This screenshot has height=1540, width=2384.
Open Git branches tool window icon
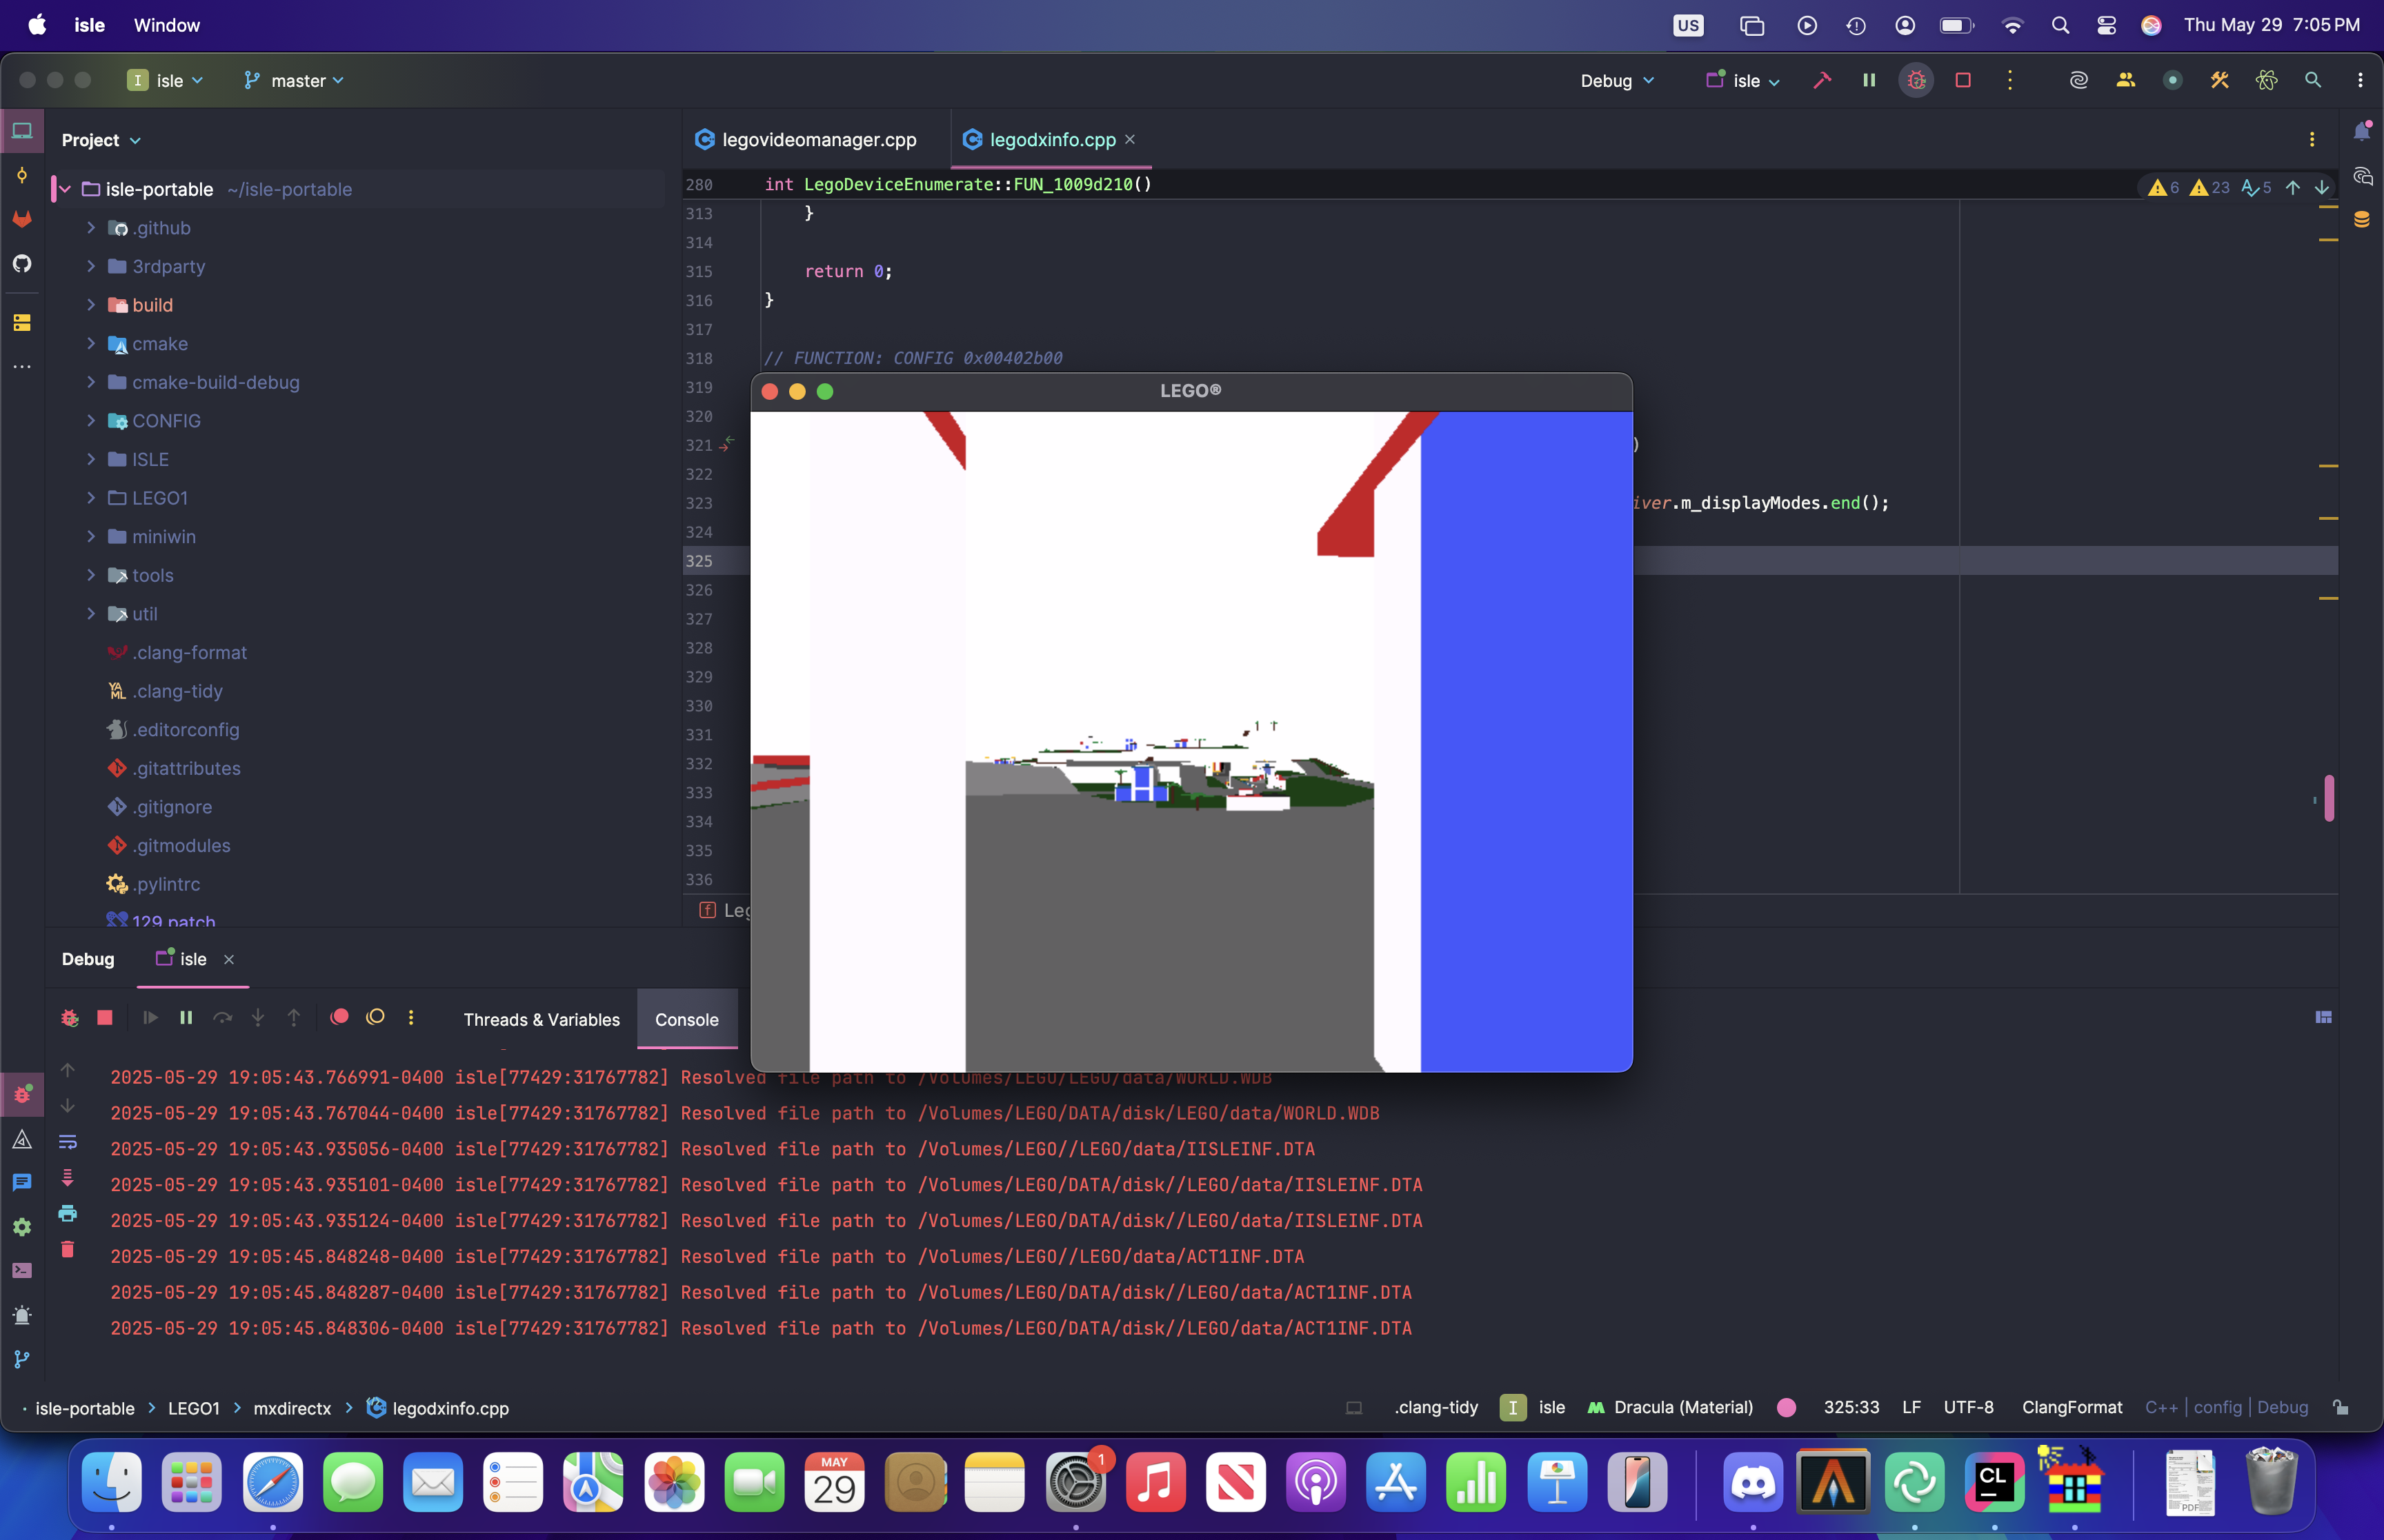tap(22, 1359)
